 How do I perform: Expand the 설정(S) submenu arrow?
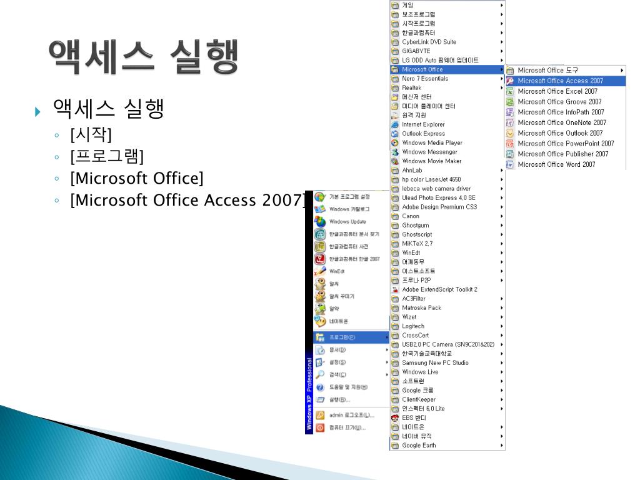[x=386, y=362]
